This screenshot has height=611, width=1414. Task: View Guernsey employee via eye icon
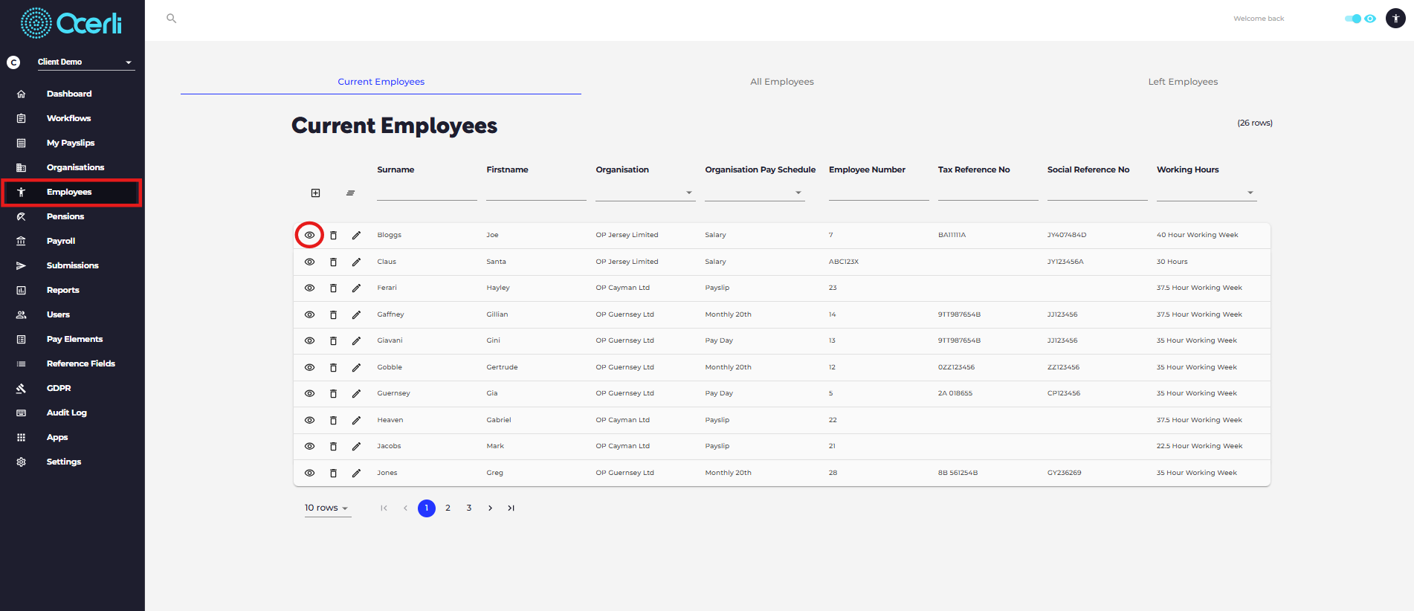pos(309,393)
